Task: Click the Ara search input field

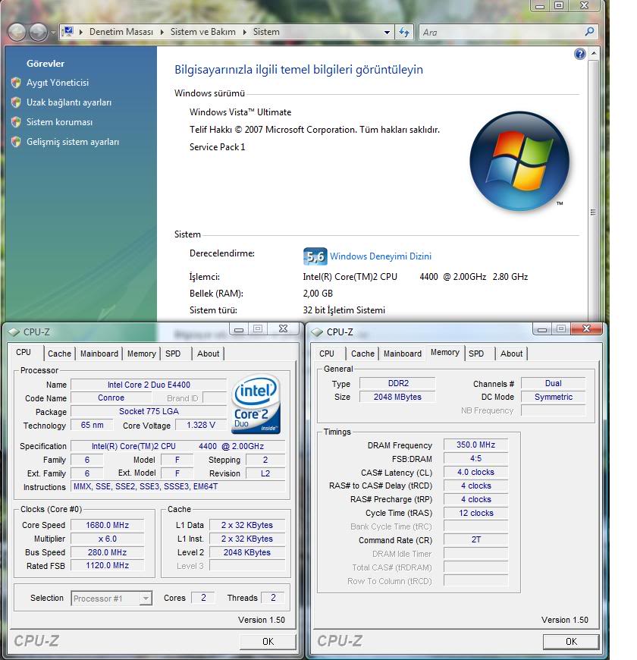Action: click(x=501, y=32)
